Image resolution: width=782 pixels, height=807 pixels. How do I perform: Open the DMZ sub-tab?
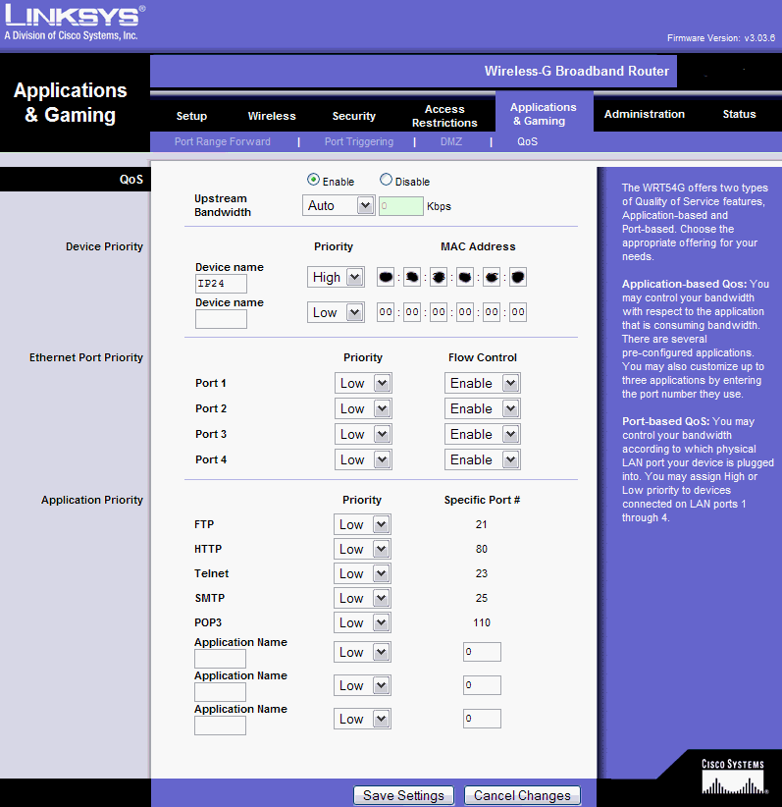451,141
